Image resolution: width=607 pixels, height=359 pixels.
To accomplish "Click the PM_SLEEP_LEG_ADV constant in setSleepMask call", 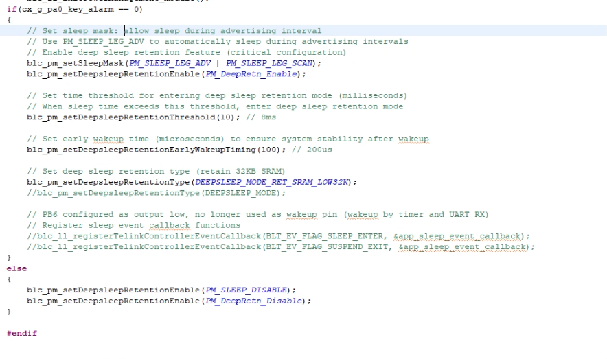I will pos(170,63).
